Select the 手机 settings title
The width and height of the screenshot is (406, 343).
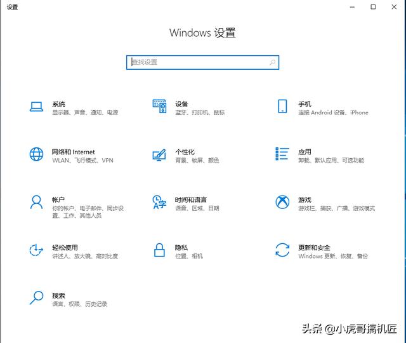tap(304, 104)
